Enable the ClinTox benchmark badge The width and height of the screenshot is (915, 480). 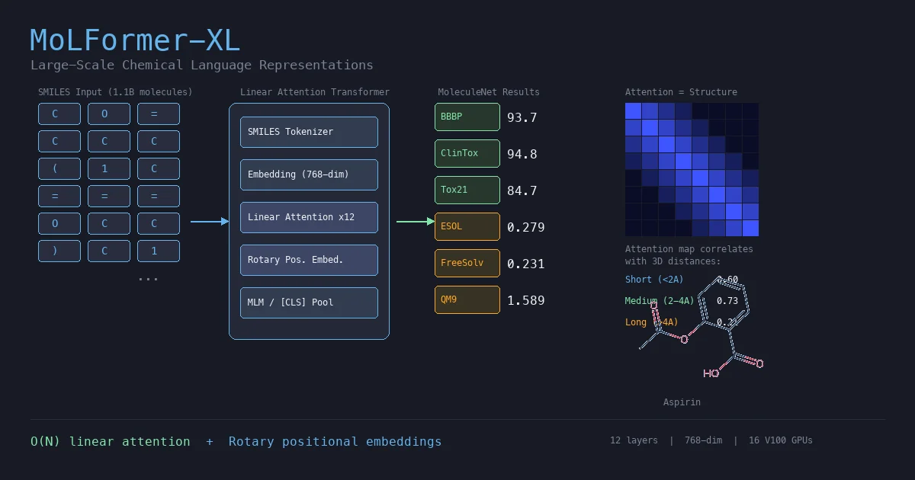[467, 153]
